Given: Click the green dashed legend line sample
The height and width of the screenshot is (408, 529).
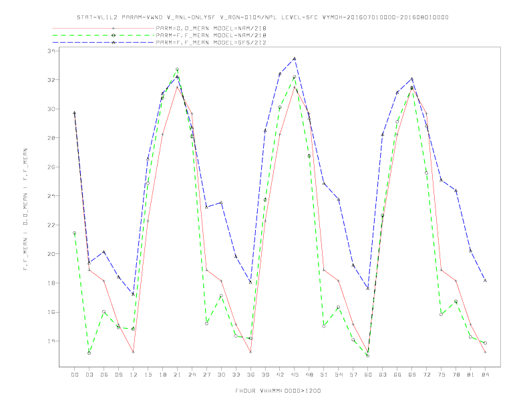Looking at the screenshot, I should pos(104,35).
